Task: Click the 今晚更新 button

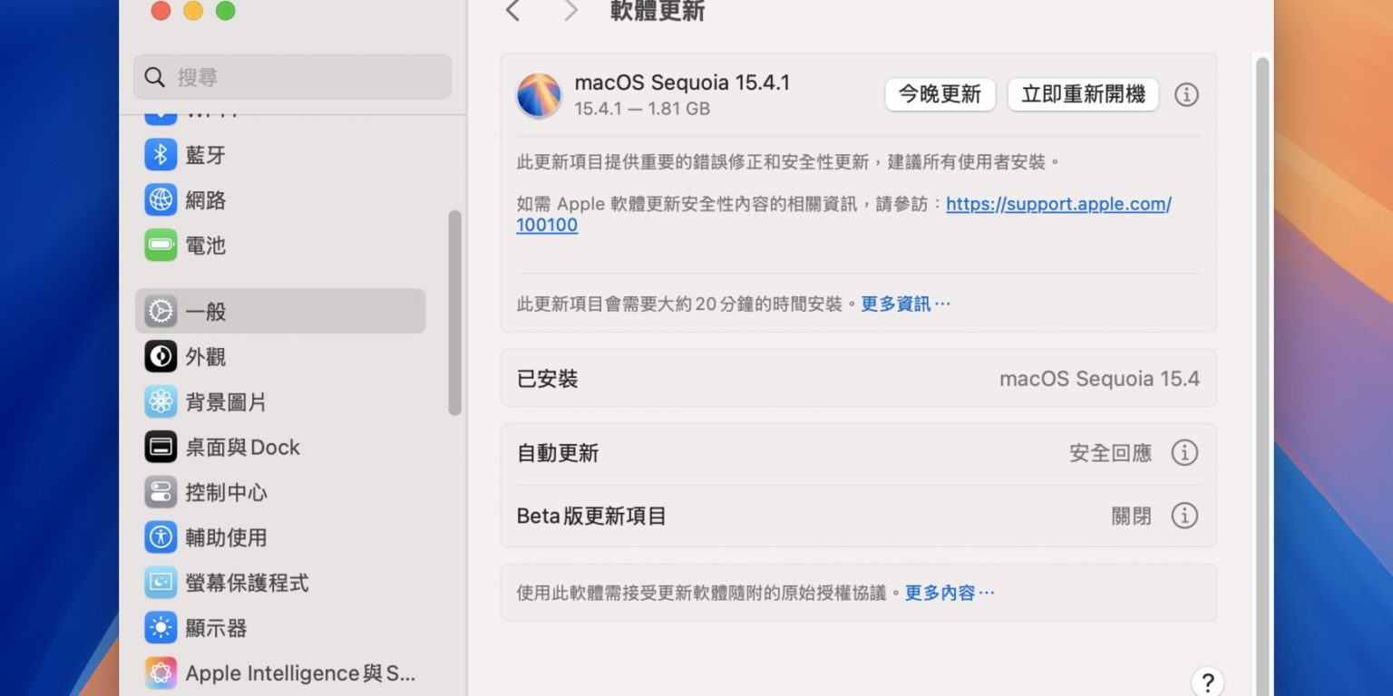Action: pyautogui.click(x=940, y=95)
